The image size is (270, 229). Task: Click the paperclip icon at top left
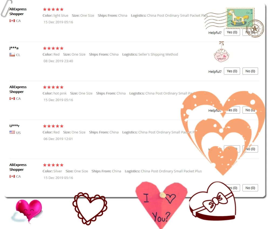pyautogui.click(x=6, y=8)
